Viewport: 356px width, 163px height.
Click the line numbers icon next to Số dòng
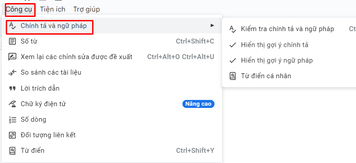[x=12, y=119]
